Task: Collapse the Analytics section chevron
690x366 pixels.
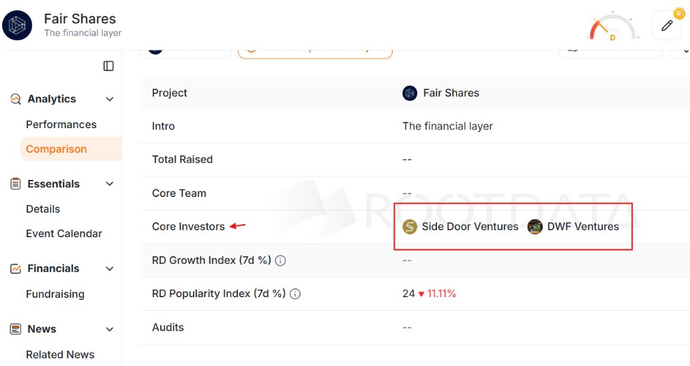Action: point(110,99)
